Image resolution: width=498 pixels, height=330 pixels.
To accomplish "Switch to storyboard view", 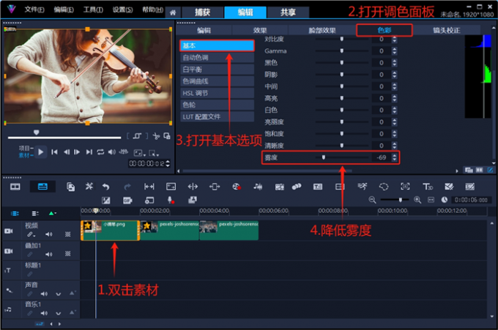I will coord(15,187).
